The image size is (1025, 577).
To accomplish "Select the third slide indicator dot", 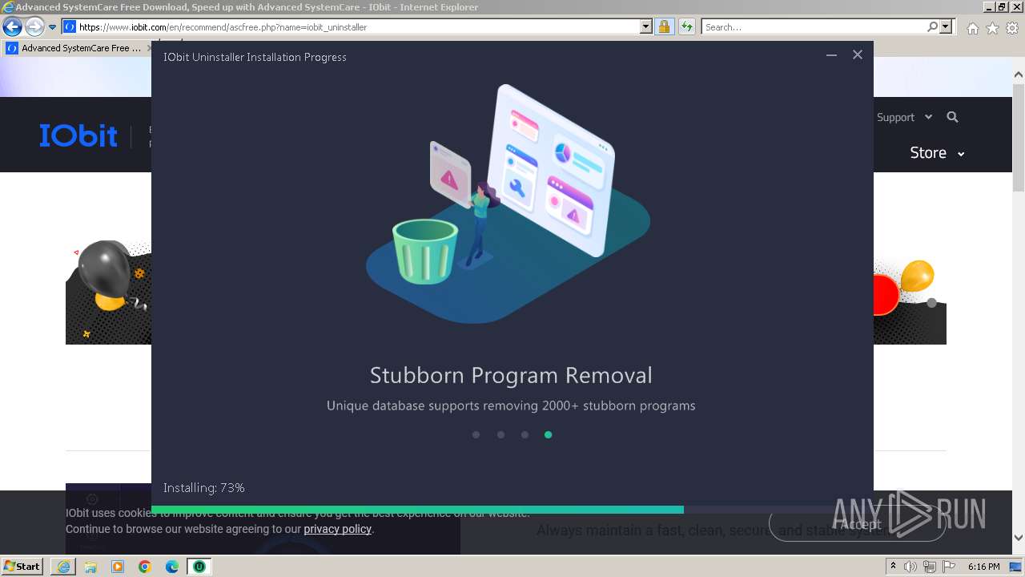I will 525,434.
